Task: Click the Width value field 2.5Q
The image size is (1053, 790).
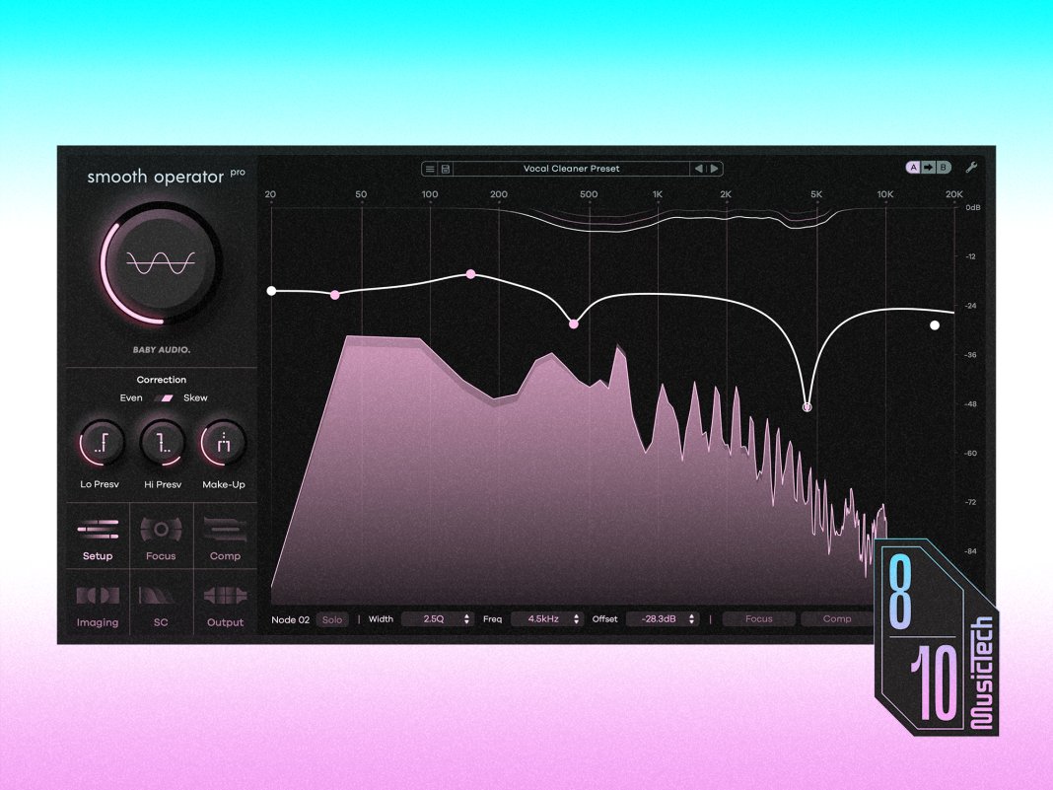Action: click(x=433, y=618)
